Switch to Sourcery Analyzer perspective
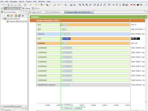The width and height of the screenshot is (148, 111). click(13, 8)
